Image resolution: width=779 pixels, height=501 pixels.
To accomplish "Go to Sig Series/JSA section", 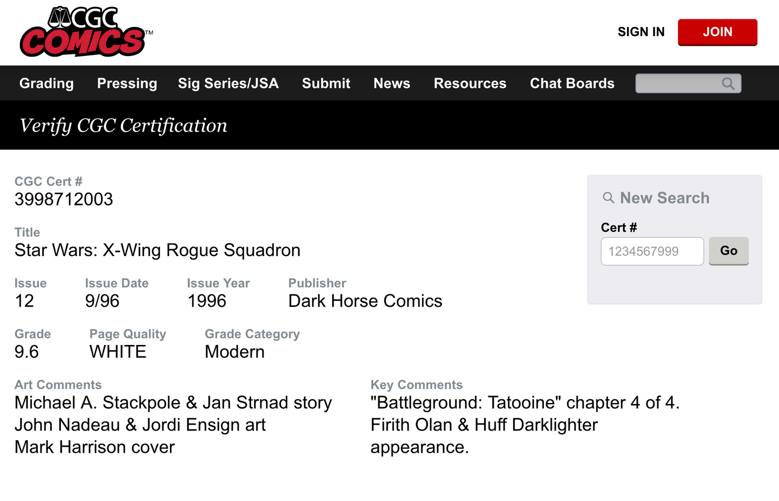I will coord(228,83).
